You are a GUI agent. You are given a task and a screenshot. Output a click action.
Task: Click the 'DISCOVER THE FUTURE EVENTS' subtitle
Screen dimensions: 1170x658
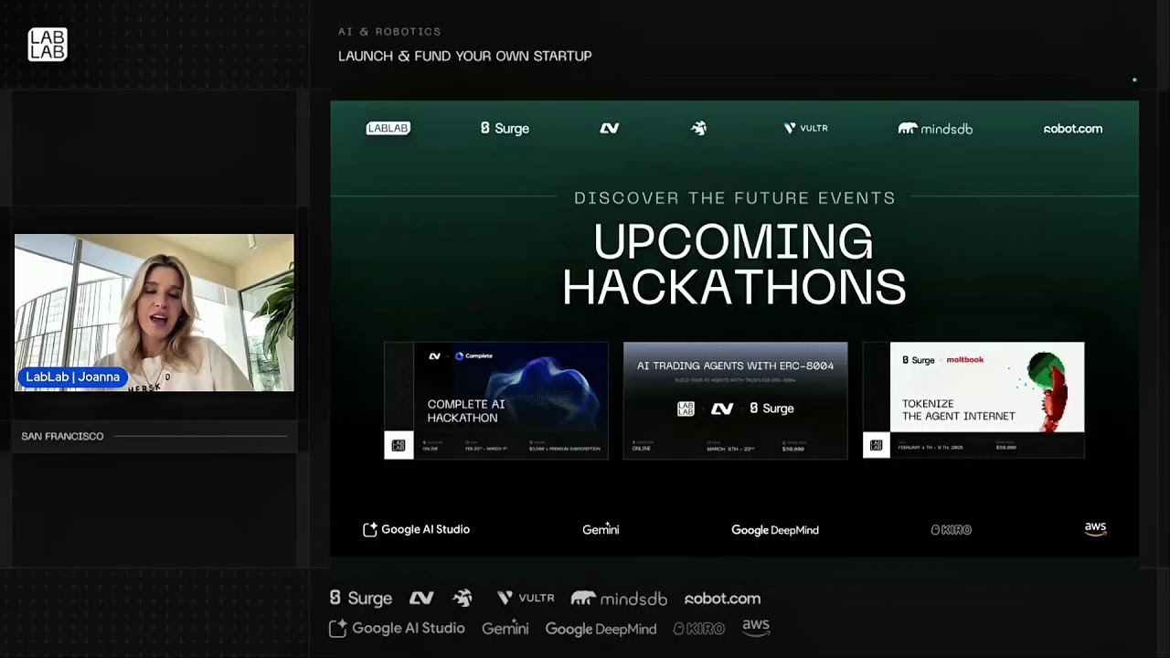point(735,198)
